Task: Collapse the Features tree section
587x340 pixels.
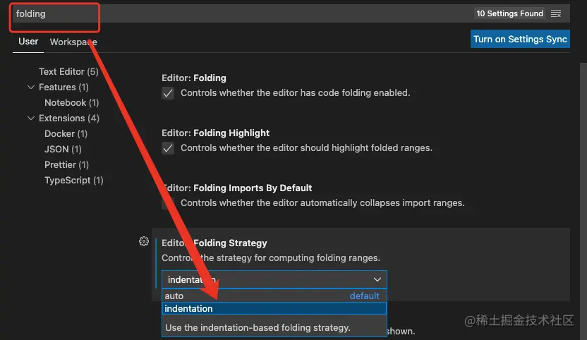Action: [x=31, y=87]
